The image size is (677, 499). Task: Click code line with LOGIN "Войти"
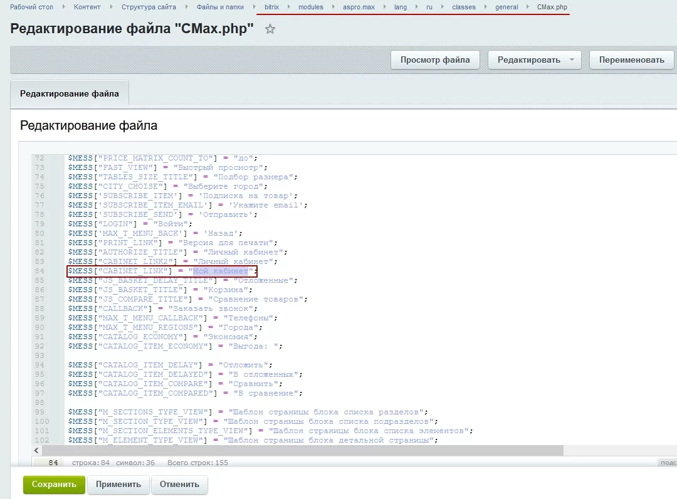tap(130, 224)
